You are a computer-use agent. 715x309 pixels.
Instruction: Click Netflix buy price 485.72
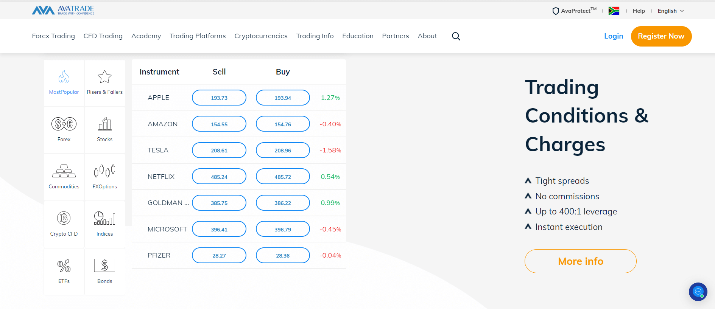click(x=283, y=177)
